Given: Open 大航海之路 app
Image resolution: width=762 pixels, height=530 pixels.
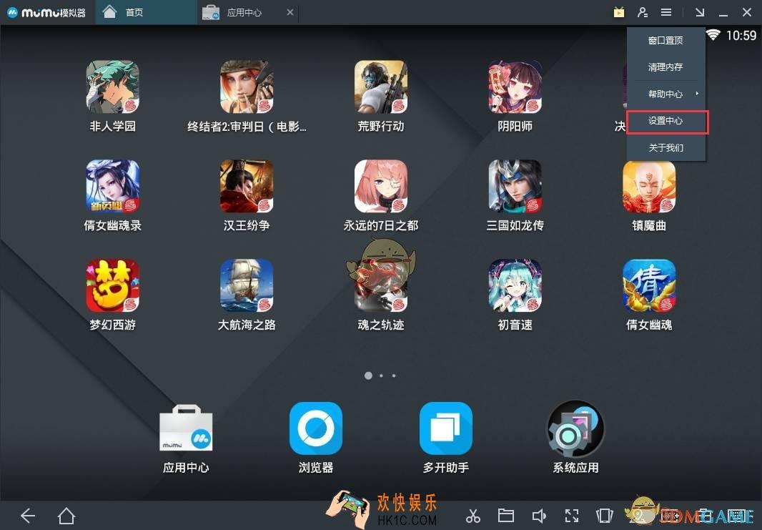Looking at the screenshot, I should tap(247, 286).
